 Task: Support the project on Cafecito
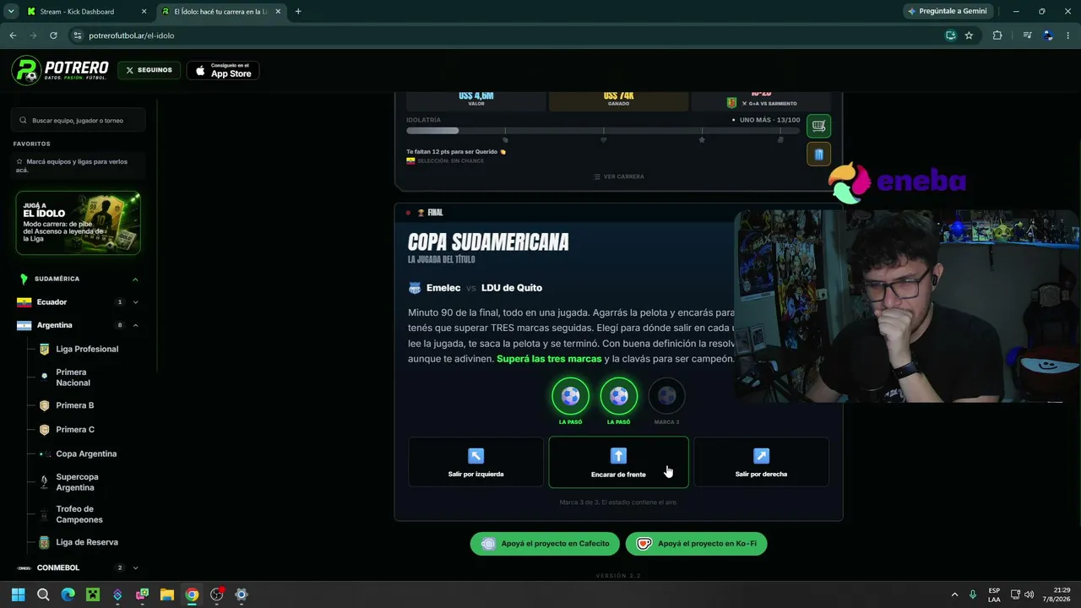(546, 544)
